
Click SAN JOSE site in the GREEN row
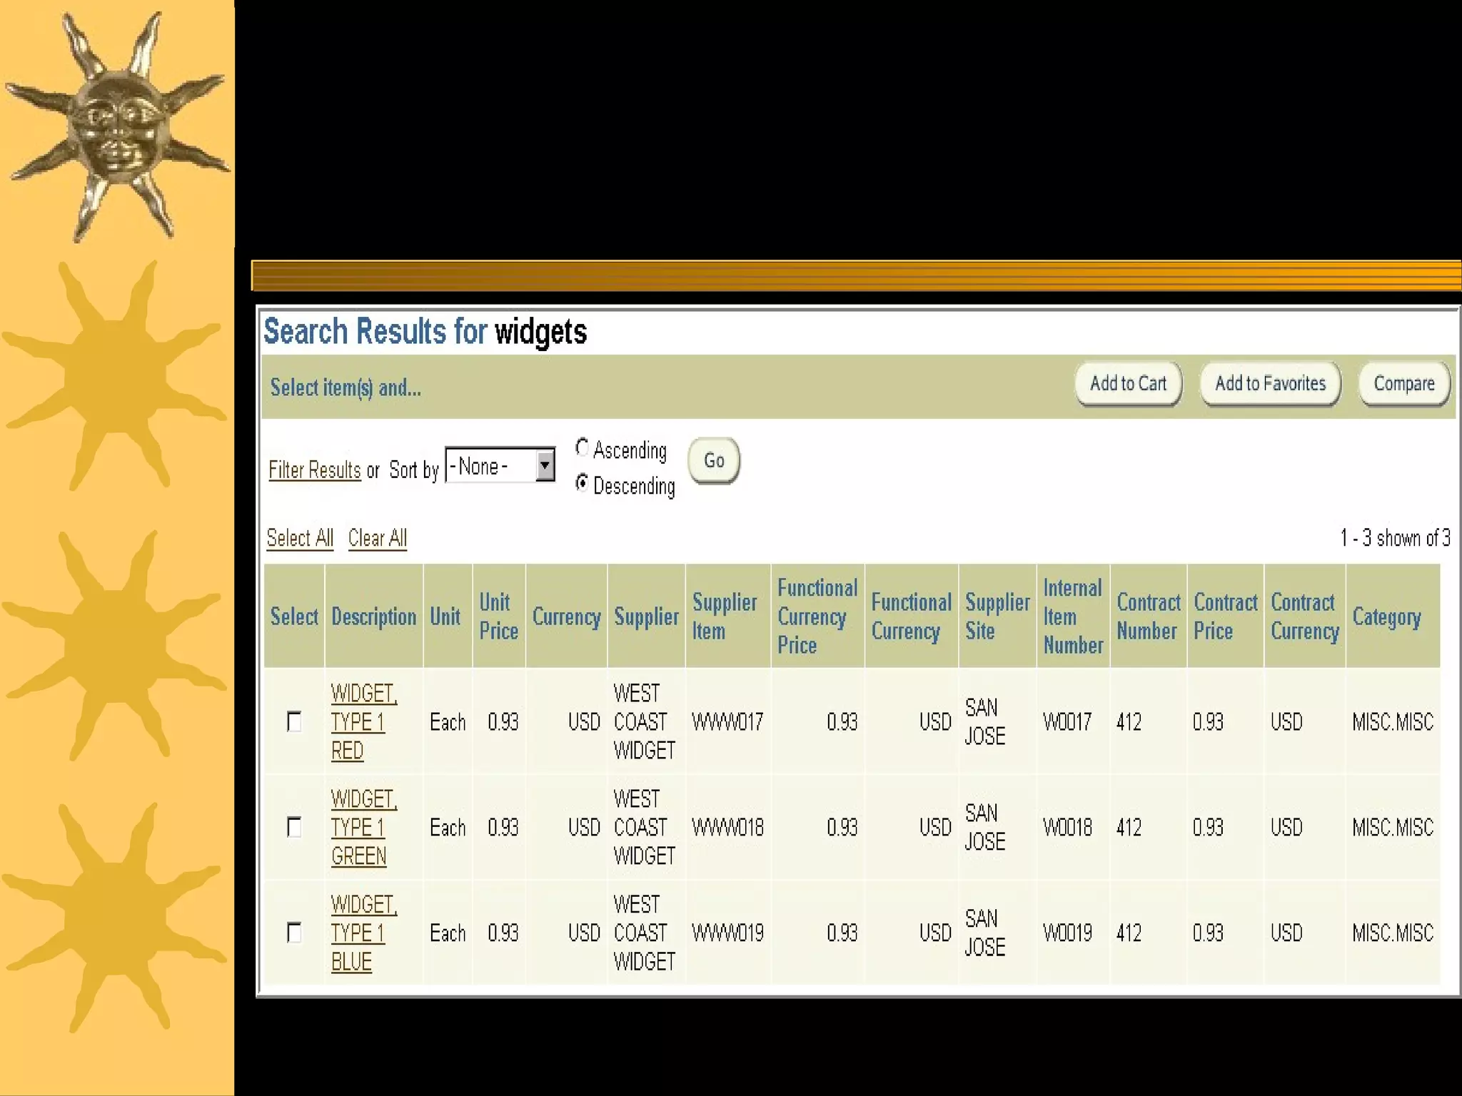[x=984, y=827]
